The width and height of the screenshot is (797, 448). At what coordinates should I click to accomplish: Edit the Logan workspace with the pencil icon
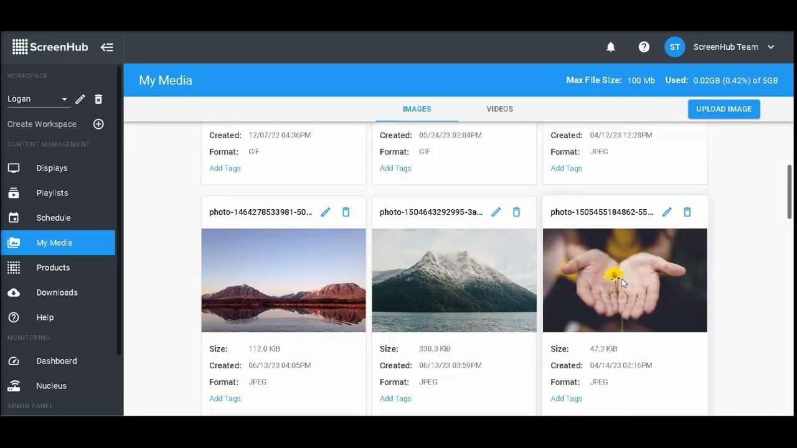point(80,100)
